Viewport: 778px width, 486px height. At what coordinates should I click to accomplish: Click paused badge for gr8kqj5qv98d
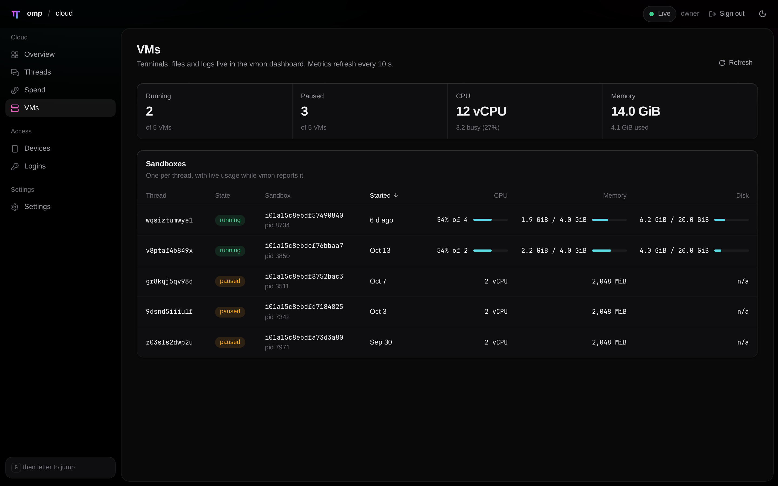230,281
